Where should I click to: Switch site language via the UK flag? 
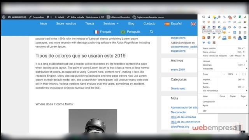click(x=193, y=24)
